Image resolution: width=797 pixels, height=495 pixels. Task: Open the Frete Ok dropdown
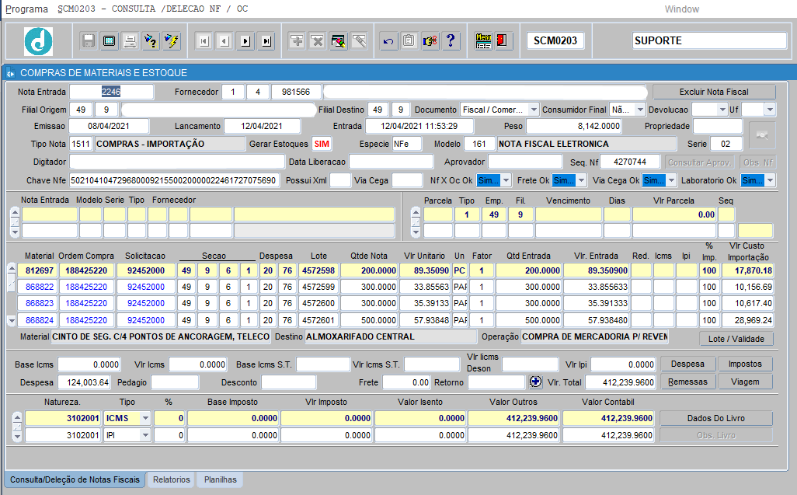point(581,180)
